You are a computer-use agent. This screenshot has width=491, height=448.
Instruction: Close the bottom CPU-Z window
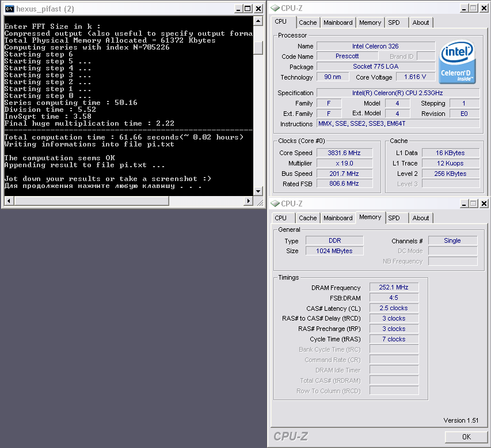pyautogui.click(x=484, y=204)
